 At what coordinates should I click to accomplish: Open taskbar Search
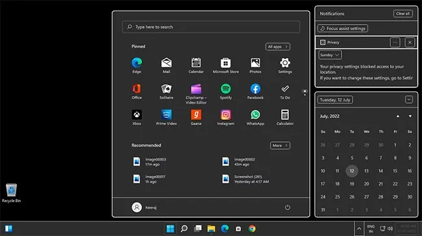pyautogui.click(x=184, y=229)
